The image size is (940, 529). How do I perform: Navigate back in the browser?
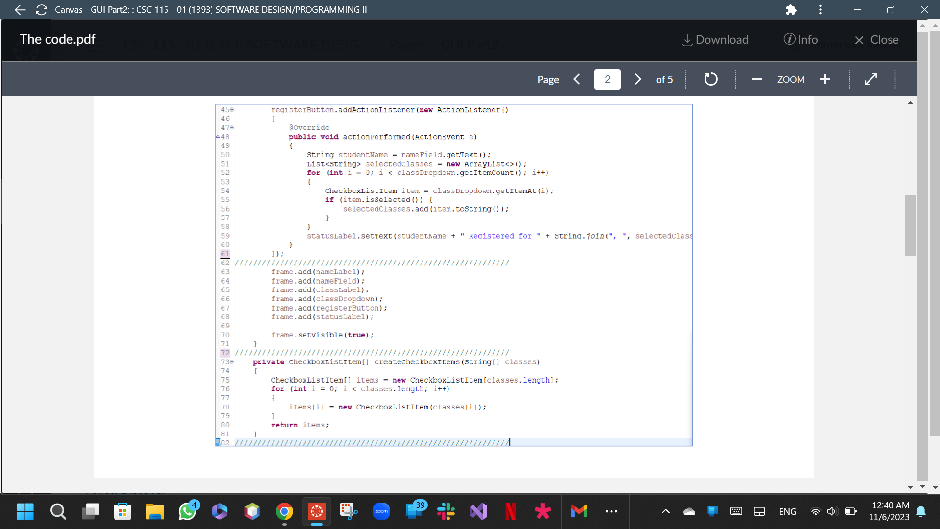(20, 9)
